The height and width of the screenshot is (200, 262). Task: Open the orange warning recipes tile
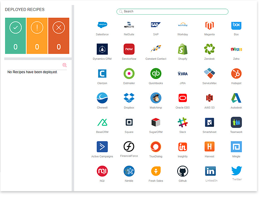coord(37,36)
